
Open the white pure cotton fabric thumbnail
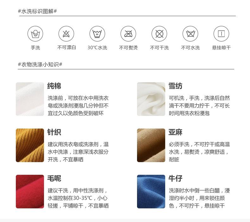click(30, 99)
